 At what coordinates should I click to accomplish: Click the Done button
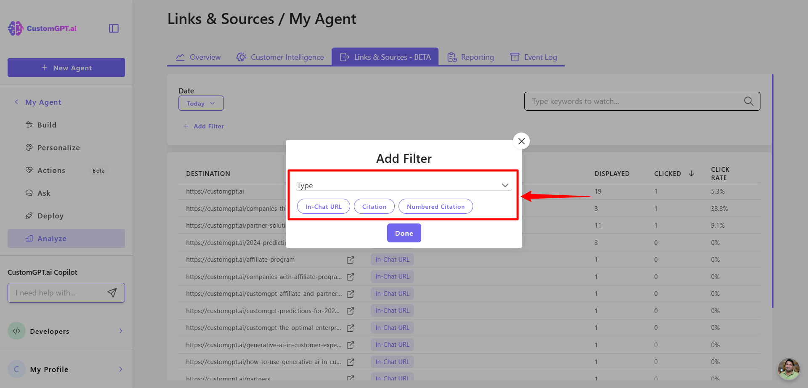coord(404,233)
